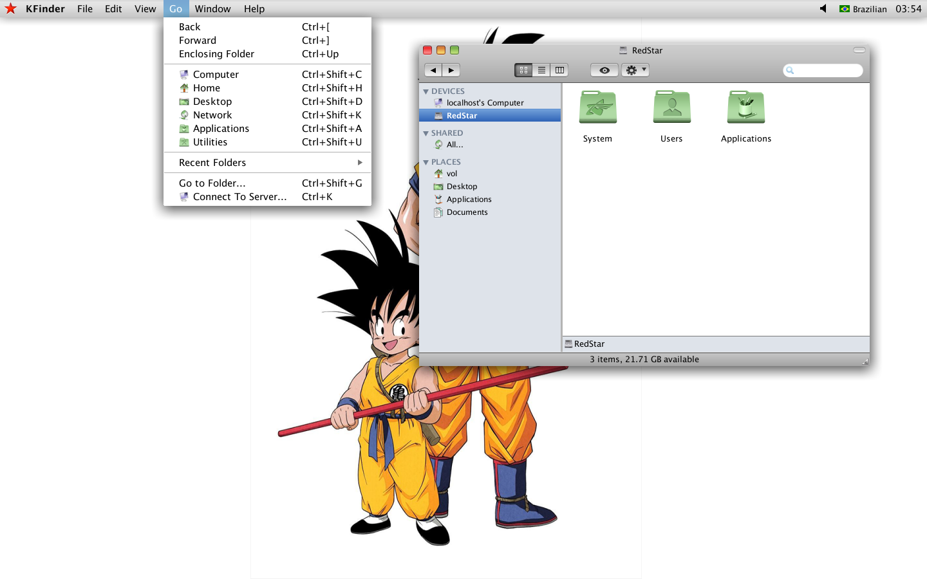
Task: Choose Forward in Go menu
Action: coord(267,41)
